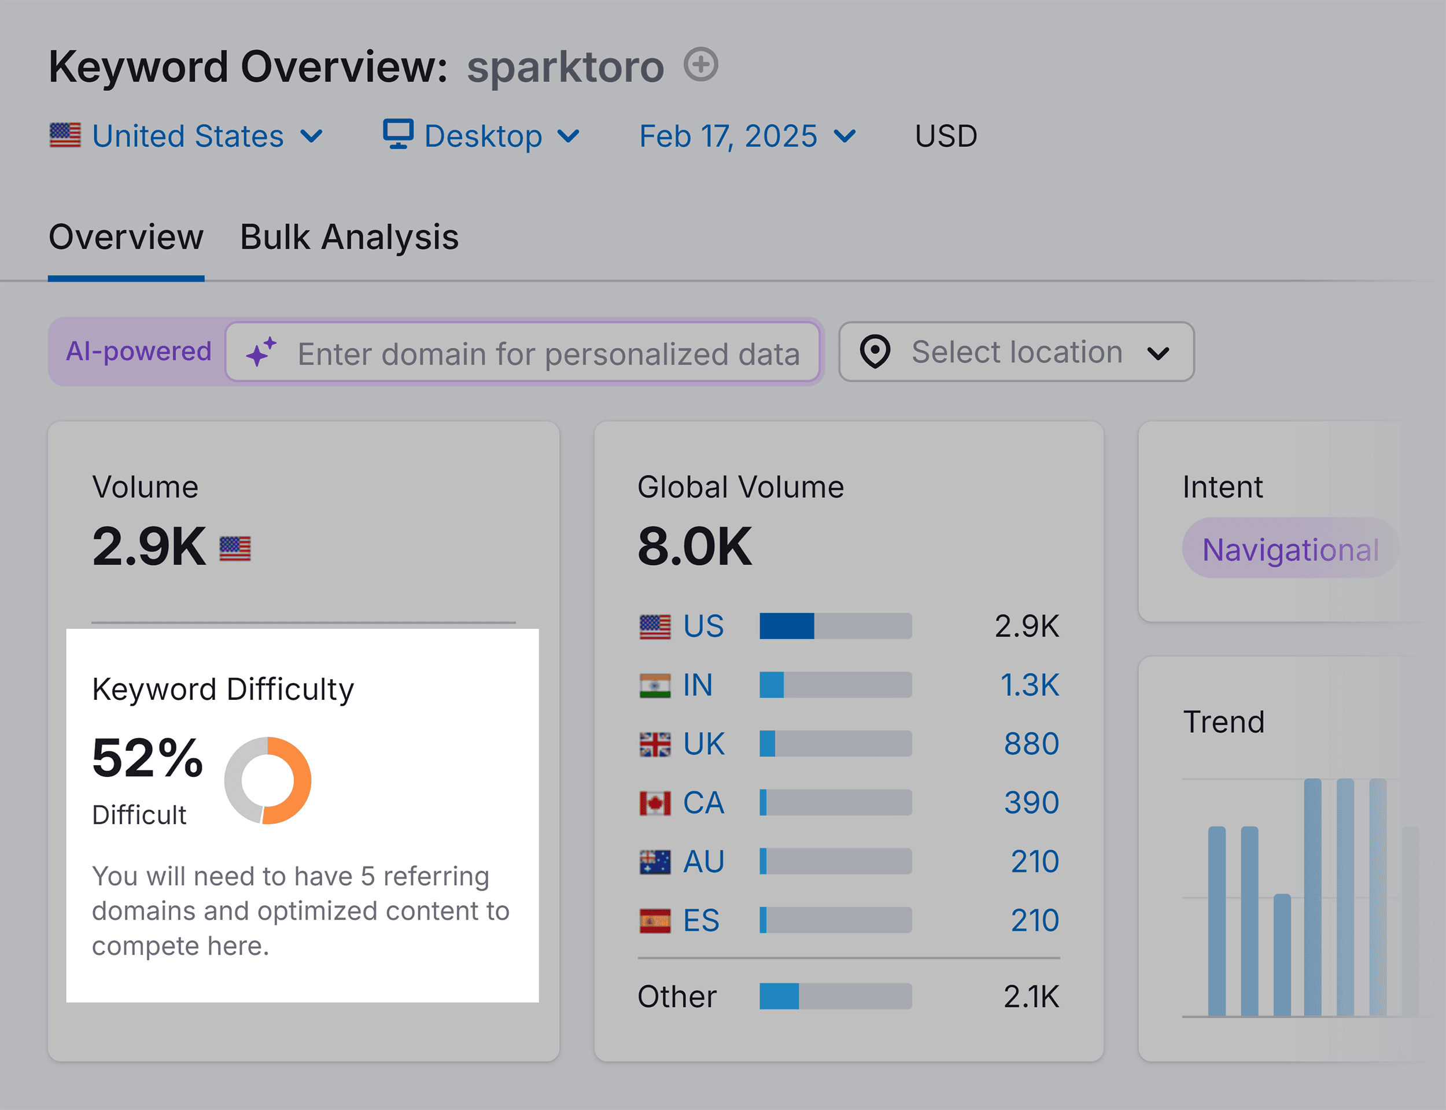
Task: Click the Spain flag icon
Action: [x=655, y=920]
